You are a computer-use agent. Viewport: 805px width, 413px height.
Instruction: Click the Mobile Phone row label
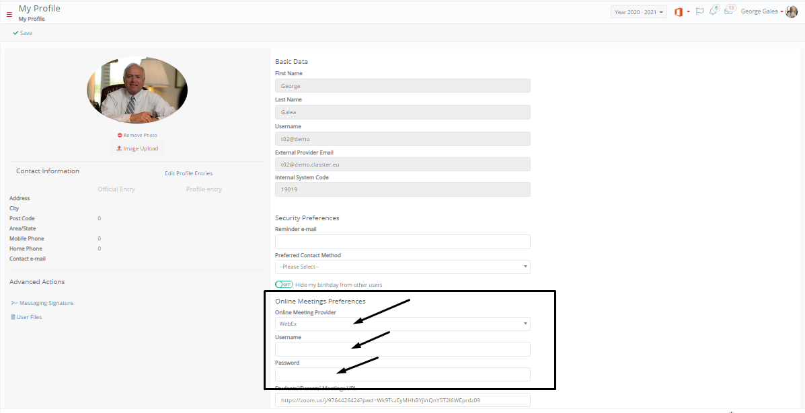click(x=27, y=239)
